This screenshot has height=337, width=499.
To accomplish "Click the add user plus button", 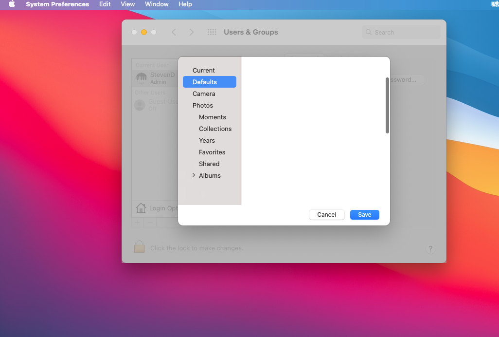I will tap(138, 223).
